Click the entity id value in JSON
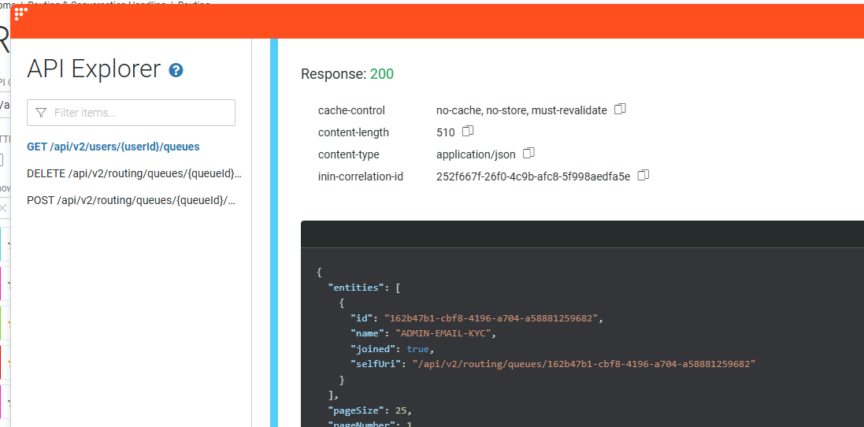 [x=492, y=317]
